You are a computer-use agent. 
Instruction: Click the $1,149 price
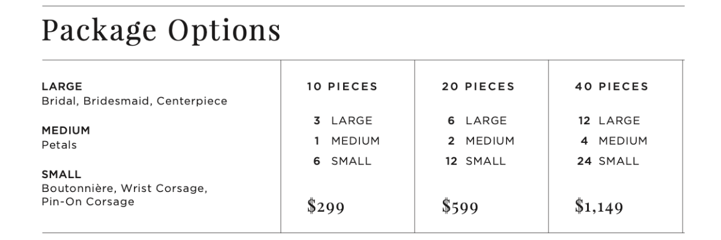(x=599, y=207)
